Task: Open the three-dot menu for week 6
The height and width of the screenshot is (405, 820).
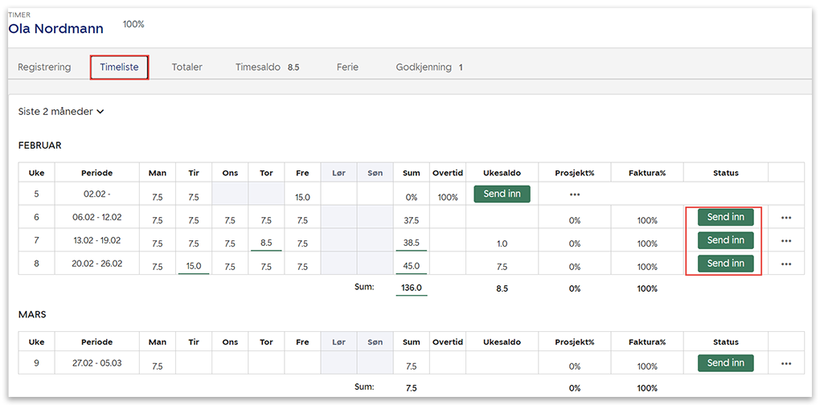Action: point(785,218)
